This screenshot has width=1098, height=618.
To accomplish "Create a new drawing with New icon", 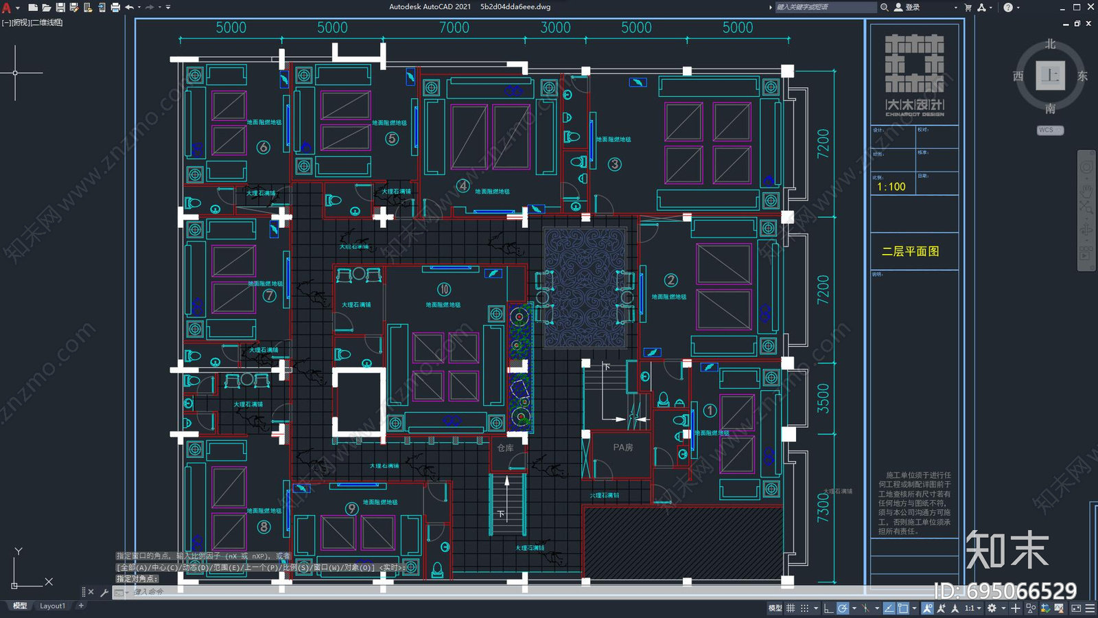I will coord(33,8).
